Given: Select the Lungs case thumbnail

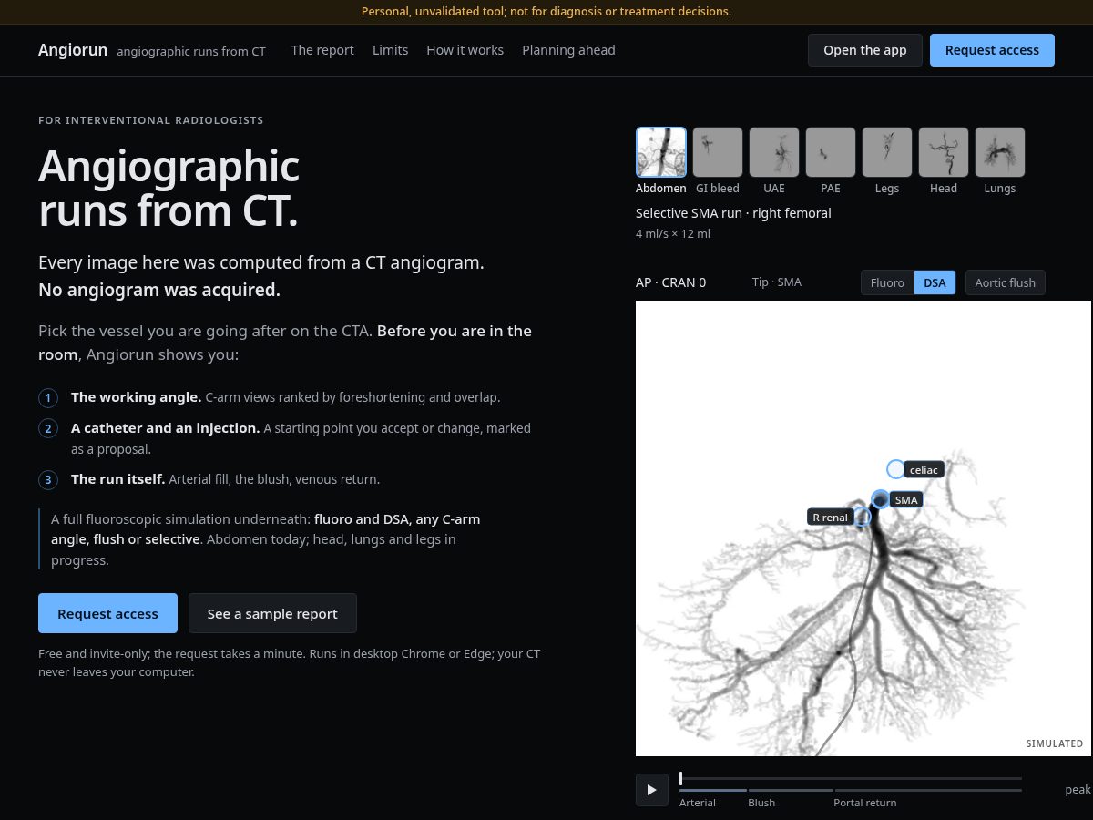Looking at the screenshot, I should pos(1000,151).
